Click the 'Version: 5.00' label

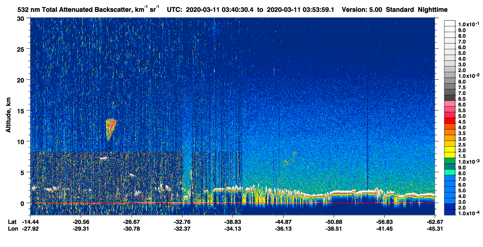pos(361,10)
